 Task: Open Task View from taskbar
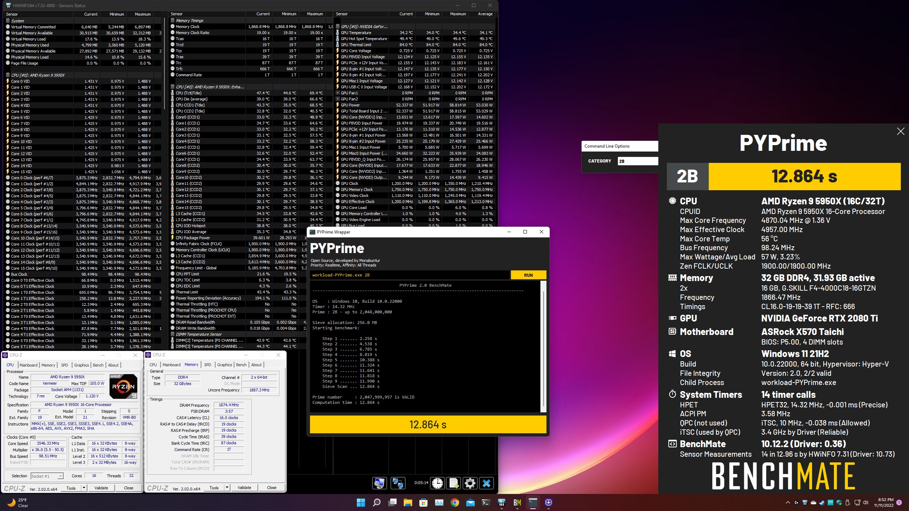[392, 502]
